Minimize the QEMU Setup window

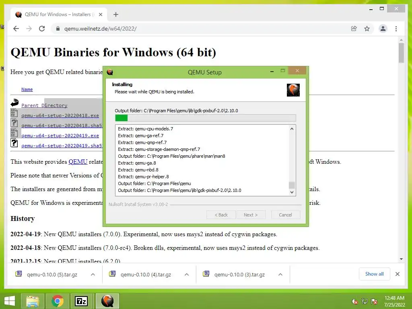click(272, 71)
